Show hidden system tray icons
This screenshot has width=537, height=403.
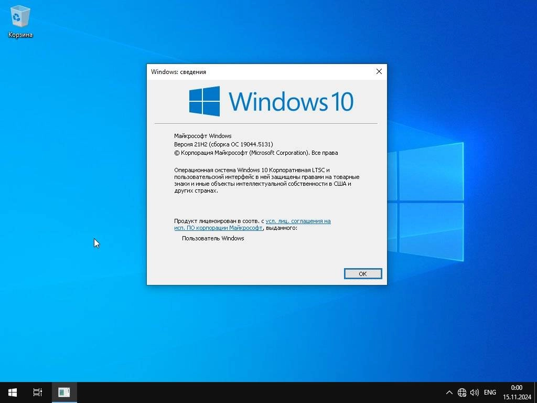(x=449, y=393)
